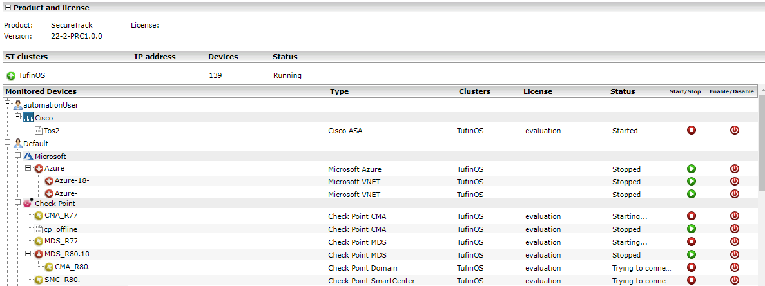Screen dimensions: 765x286
Task: Toggle power icon for CMA_R80
Action: pos(734,267)
